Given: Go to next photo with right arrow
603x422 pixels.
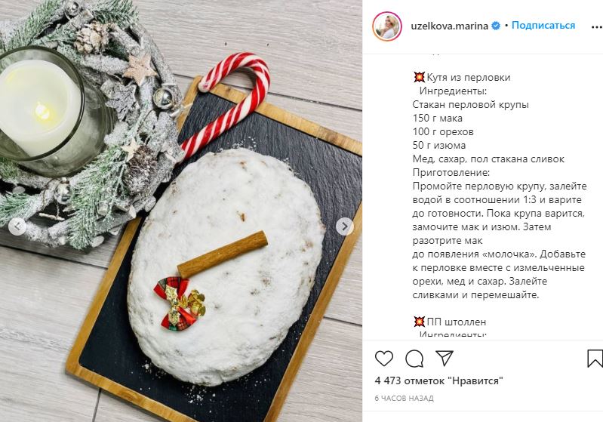Looking at the screenshot, I should pos(345,226).
